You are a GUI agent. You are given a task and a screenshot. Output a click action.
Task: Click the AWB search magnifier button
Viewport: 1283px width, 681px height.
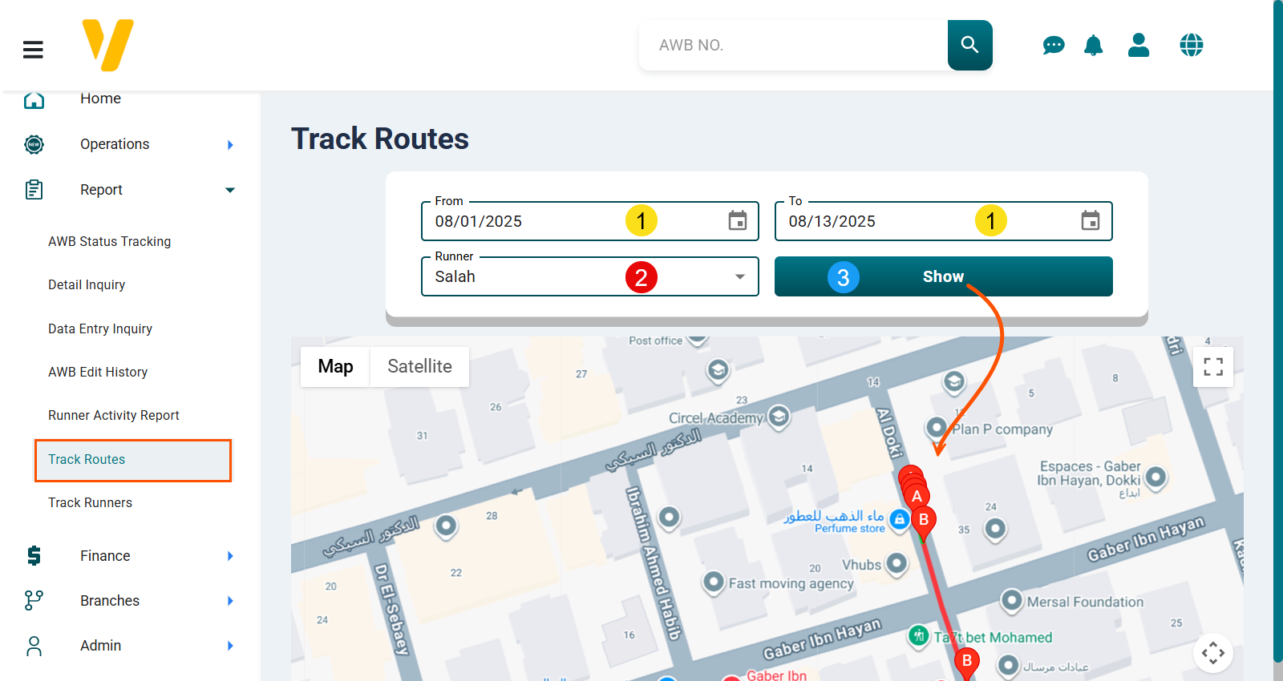[x=969, y=45]
